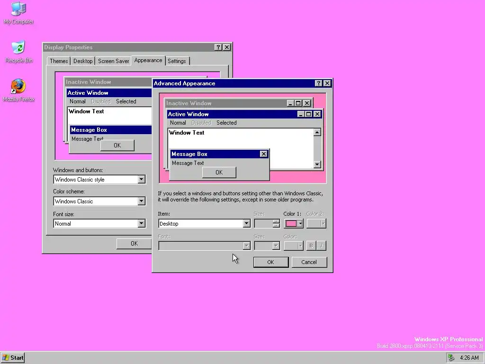485x364 pixels.
Task: Click the Italic font button
Action: click(322, 246)
